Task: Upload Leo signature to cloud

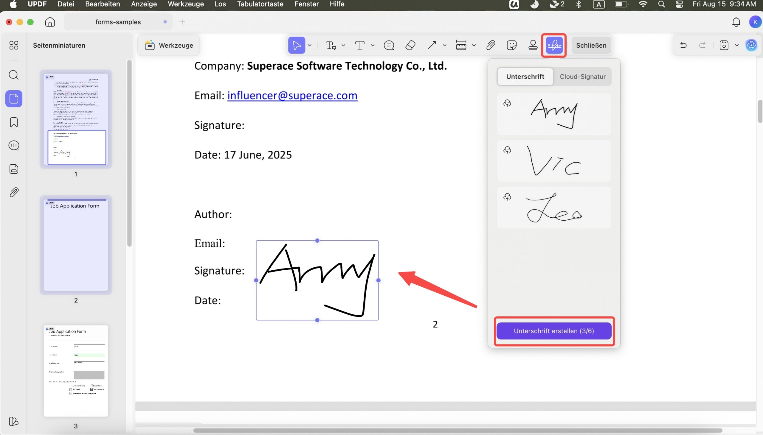Action: click(507, 197)
